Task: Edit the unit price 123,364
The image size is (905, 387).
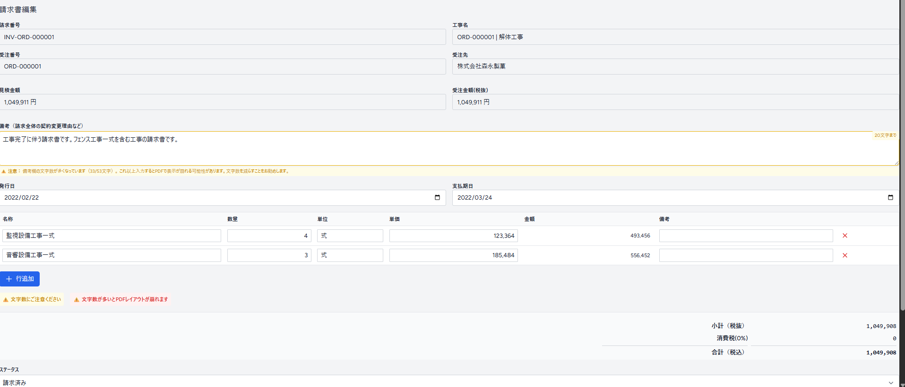Action: 454,236
